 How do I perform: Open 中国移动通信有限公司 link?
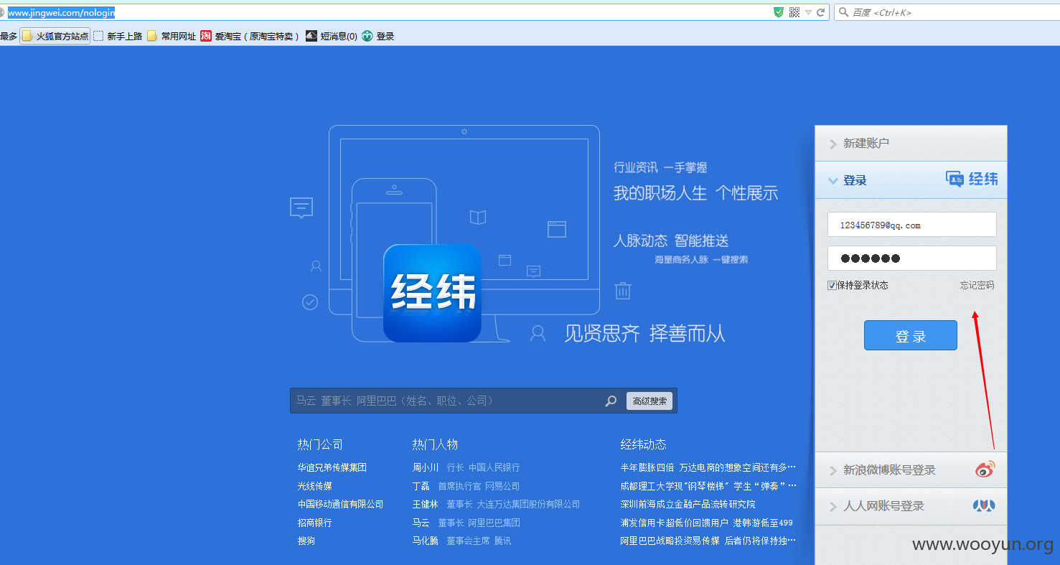click(341, 504)
